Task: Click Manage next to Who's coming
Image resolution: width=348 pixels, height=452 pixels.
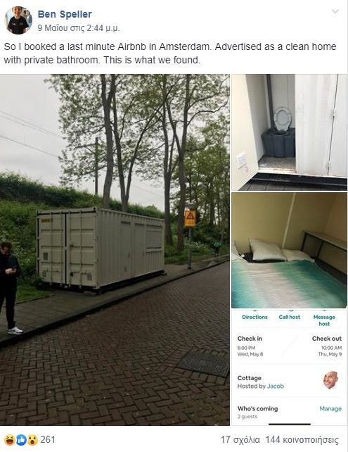Action: pyautogui.click(x=330, y=409)
